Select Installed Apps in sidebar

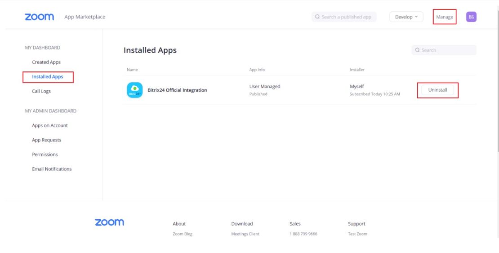(48, 77)
